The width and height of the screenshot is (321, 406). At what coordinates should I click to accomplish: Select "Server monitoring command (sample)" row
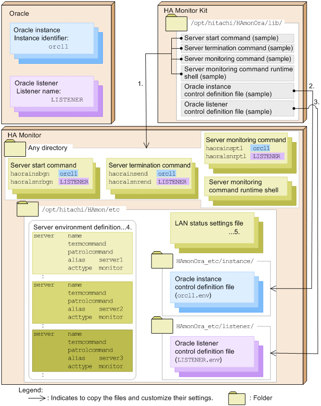click(x=237, y=59)
